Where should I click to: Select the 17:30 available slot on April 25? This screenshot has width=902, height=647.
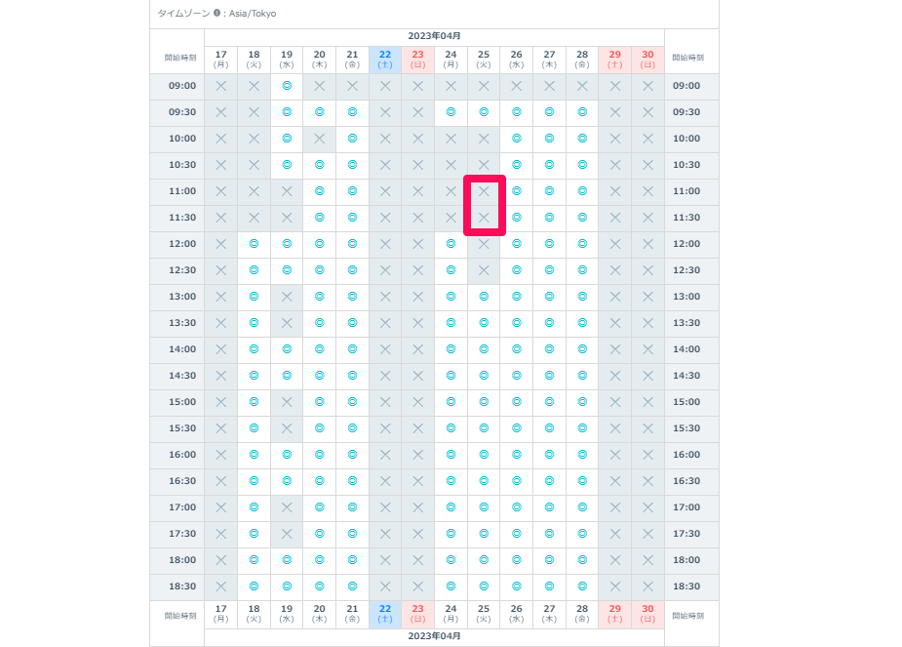point(484,534)
